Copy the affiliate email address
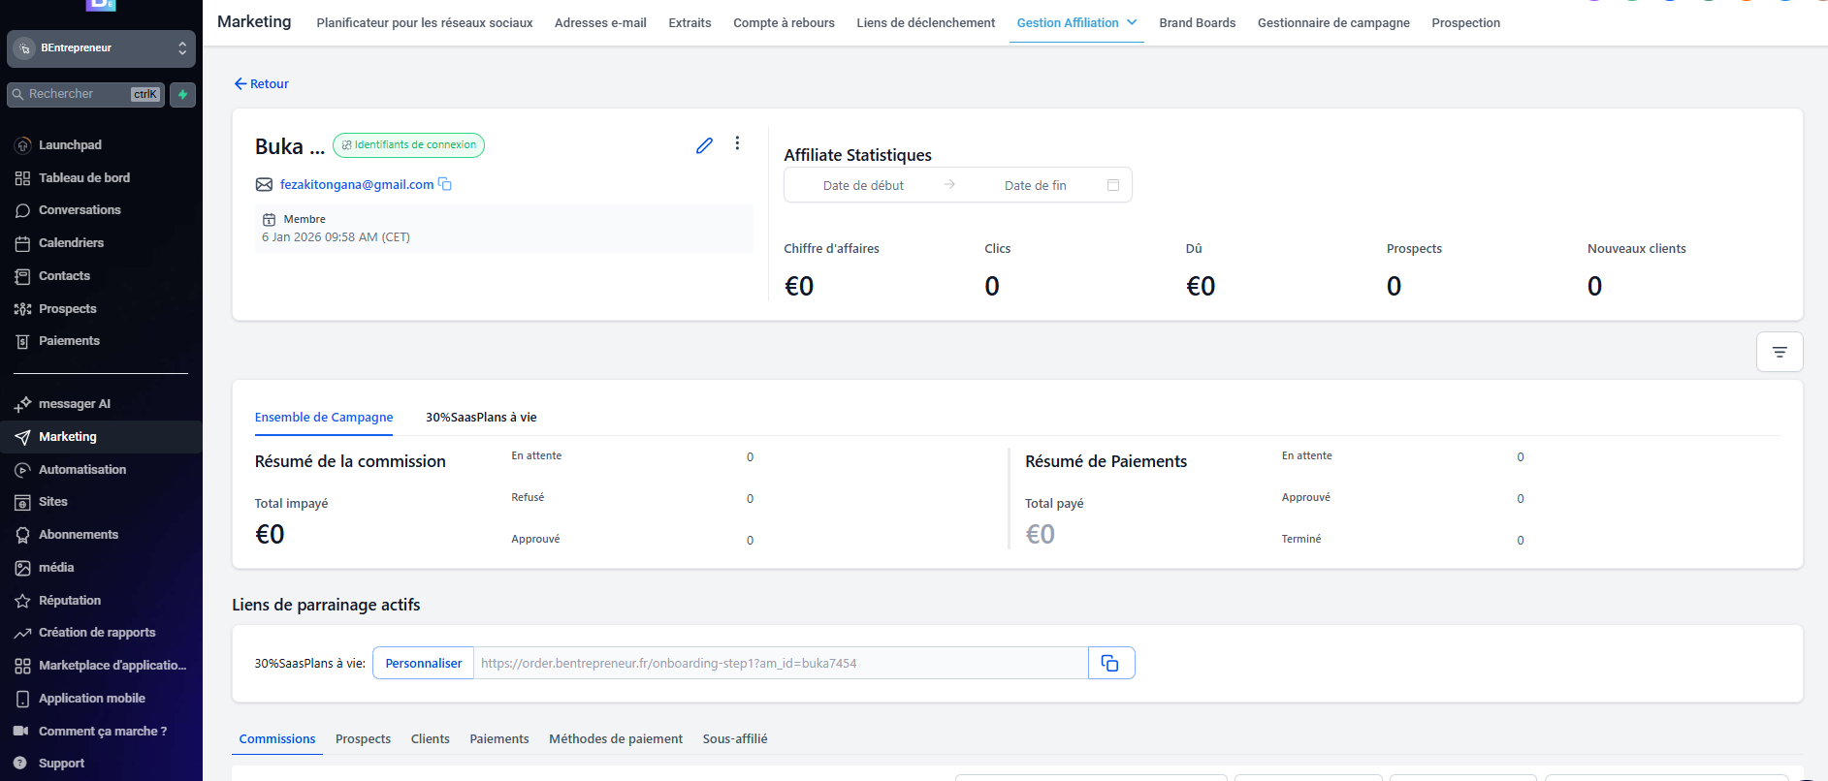This screenshot has height=781, width=1828. 445,184
